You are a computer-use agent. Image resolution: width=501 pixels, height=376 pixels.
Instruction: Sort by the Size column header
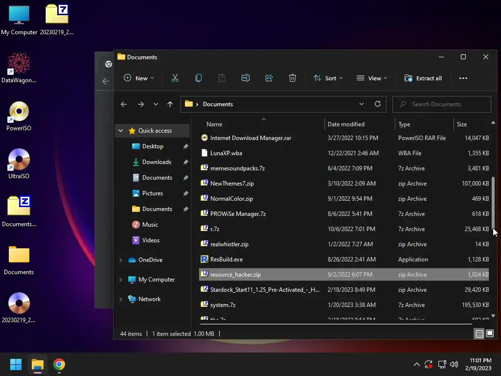(x=461, y=124)
